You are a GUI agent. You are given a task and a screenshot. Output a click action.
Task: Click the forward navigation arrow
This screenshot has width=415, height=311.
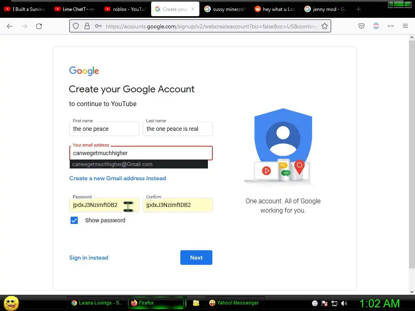(x=24, y=26)
